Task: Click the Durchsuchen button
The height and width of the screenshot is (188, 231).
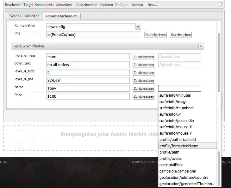Action: pos(181,35)
